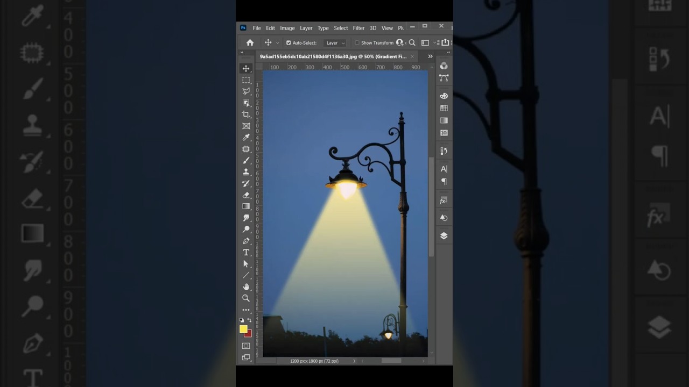Open the View menu
The width and height of the screenshot is (689, 387).
click(388, 28)
